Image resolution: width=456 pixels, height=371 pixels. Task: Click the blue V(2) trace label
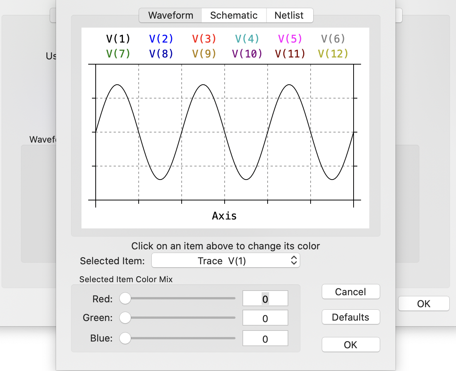[x=161, y=38]
